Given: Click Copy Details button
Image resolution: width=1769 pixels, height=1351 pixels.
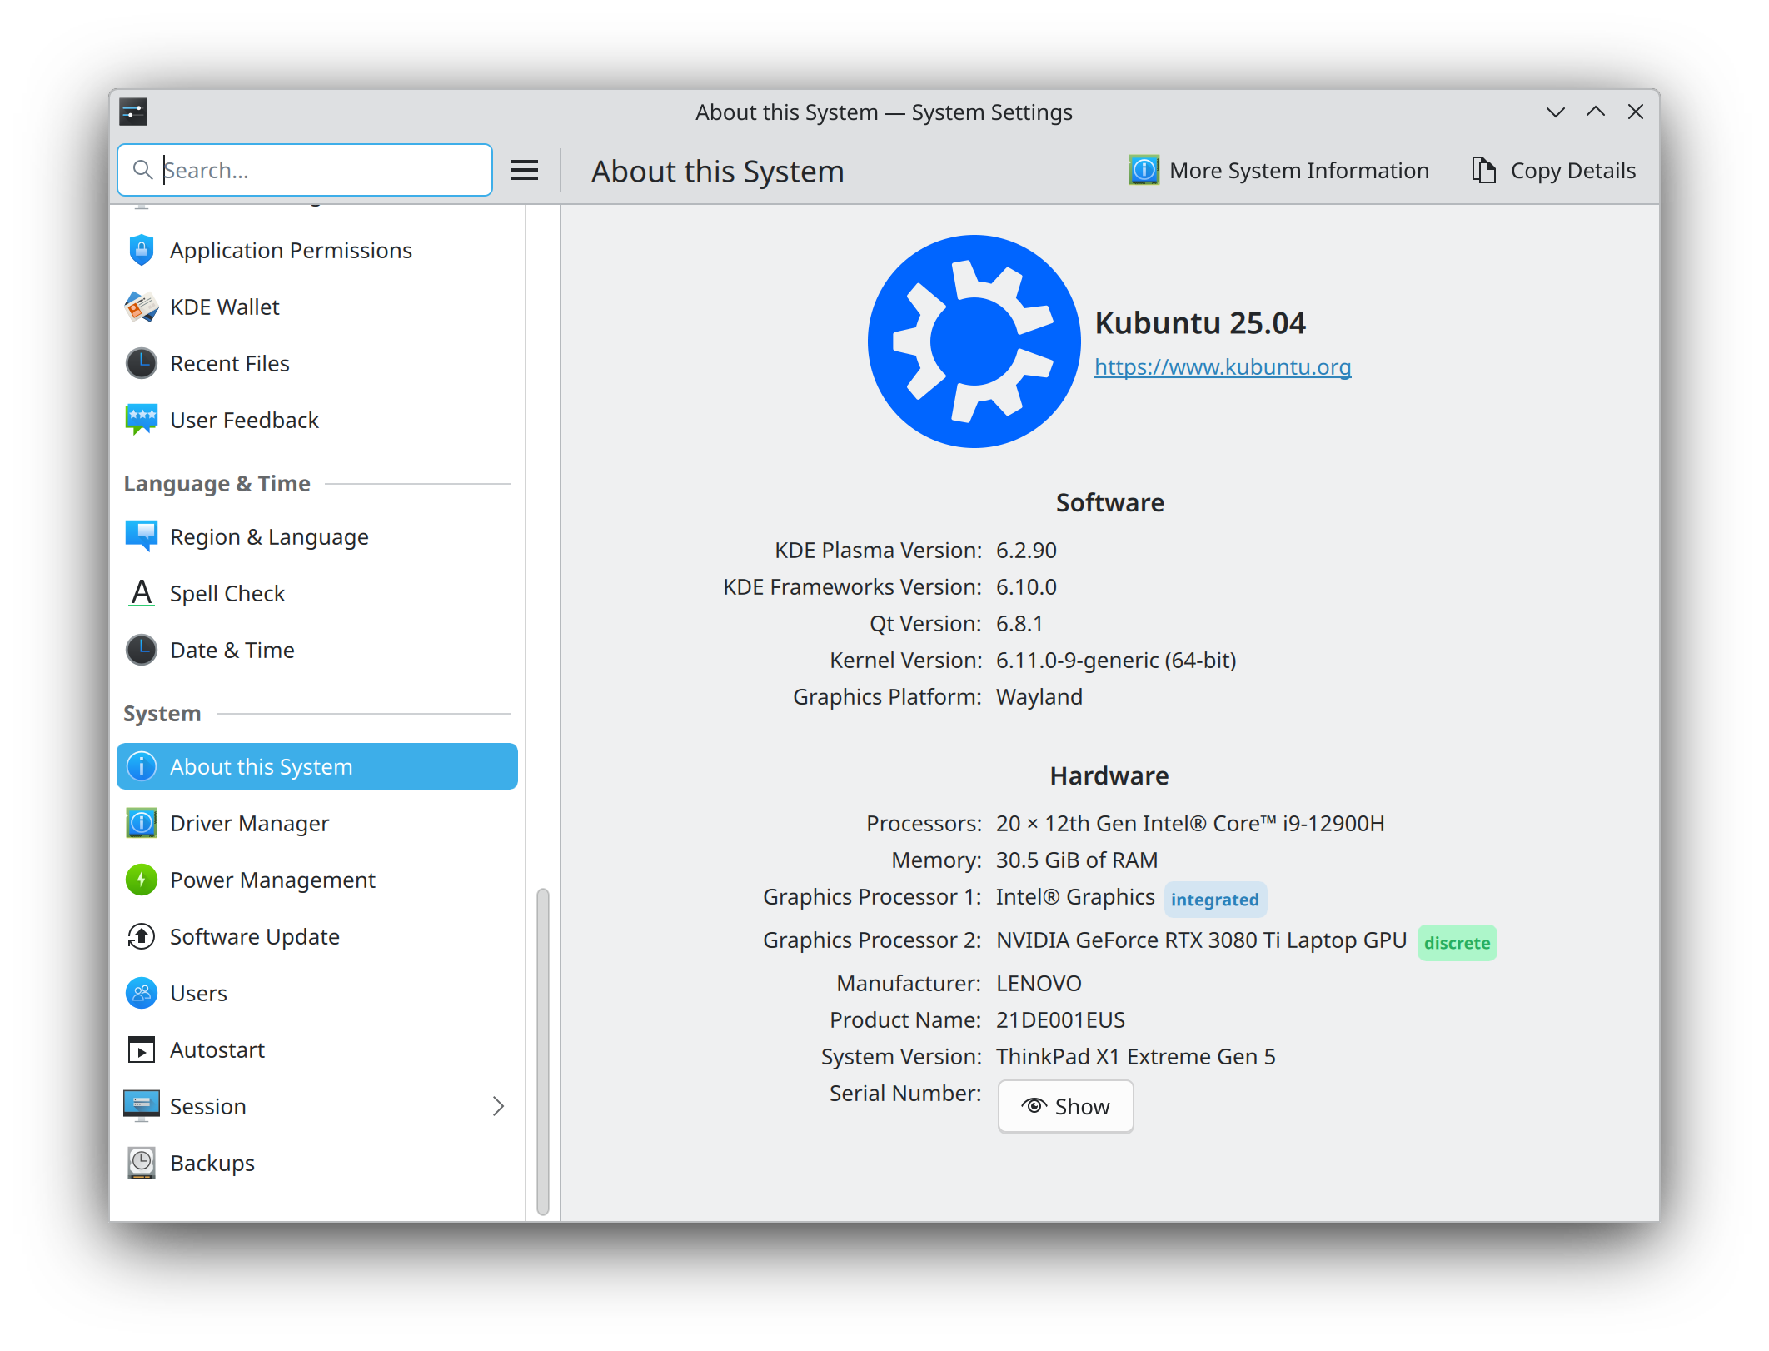Looking at the screenshot, I should coord(1553,171).
